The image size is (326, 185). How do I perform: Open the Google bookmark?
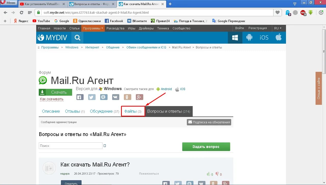(62, 21)
